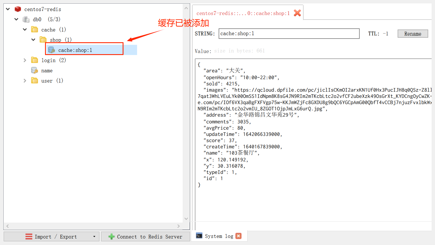435x245 pixels.
Task: Click the System log terminal icon
Action: [x=199, y=236]
